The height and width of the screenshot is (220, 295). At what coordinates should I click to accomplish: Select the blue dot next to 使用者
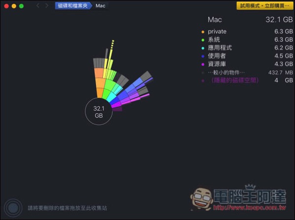[x=203, y=56]
